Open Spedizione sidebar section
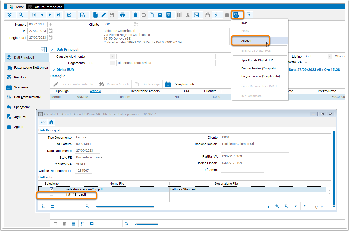Image resolution: width=349 pixels, height=231 pixels. point(27,107)
